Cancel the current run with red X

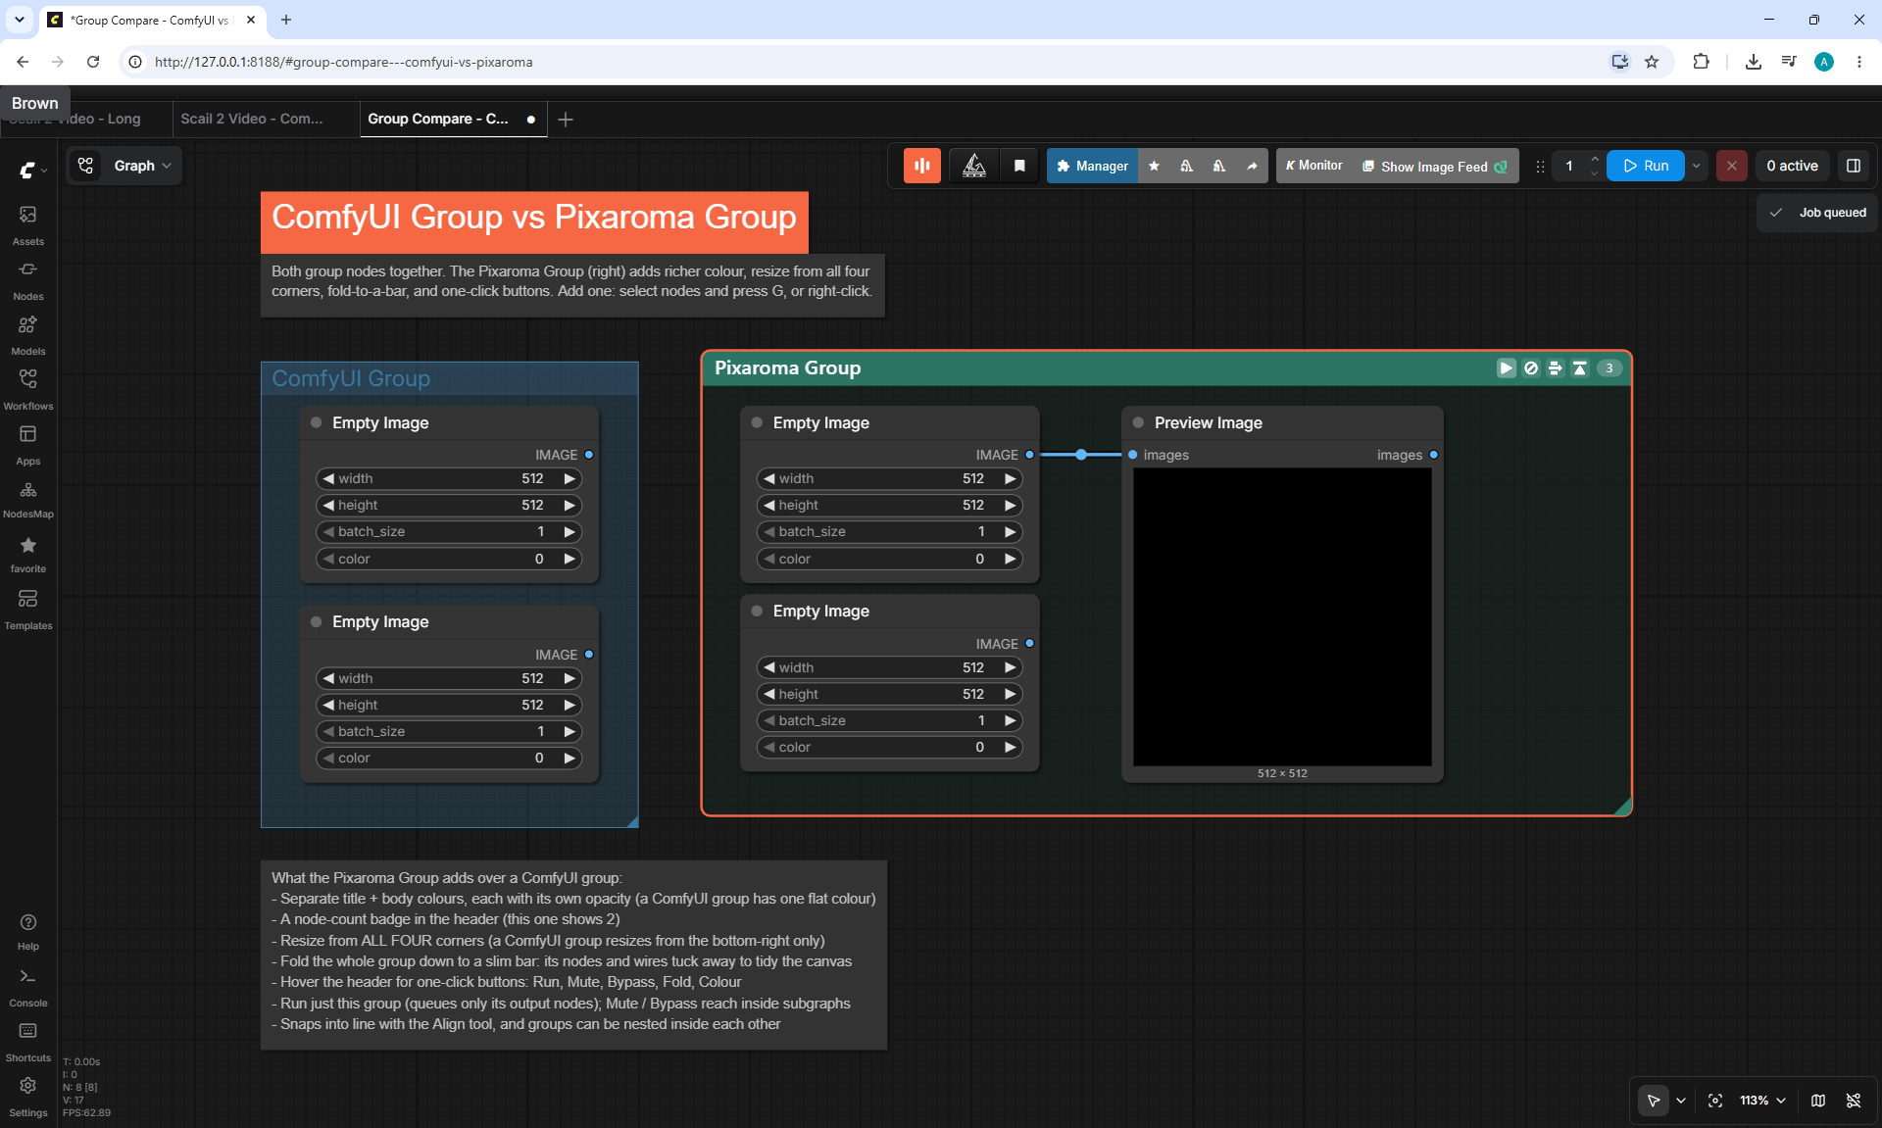coord(1732,166)
